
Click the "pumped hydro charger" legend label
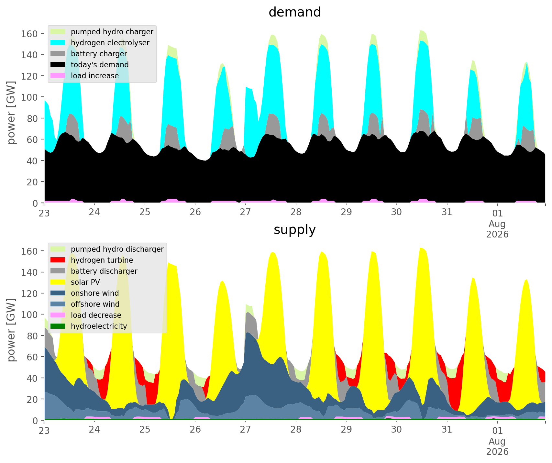[112, 32]
